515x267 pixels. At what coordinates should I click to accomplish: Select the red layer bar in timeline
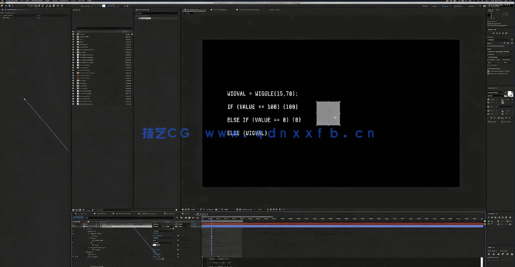coord(342,224)
